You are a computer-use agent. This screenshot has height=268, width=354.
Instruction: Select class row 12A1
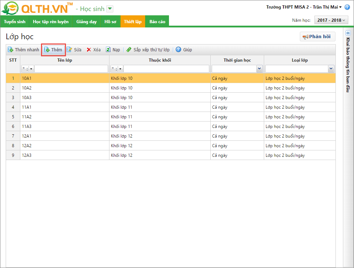[x=171, y=136]
